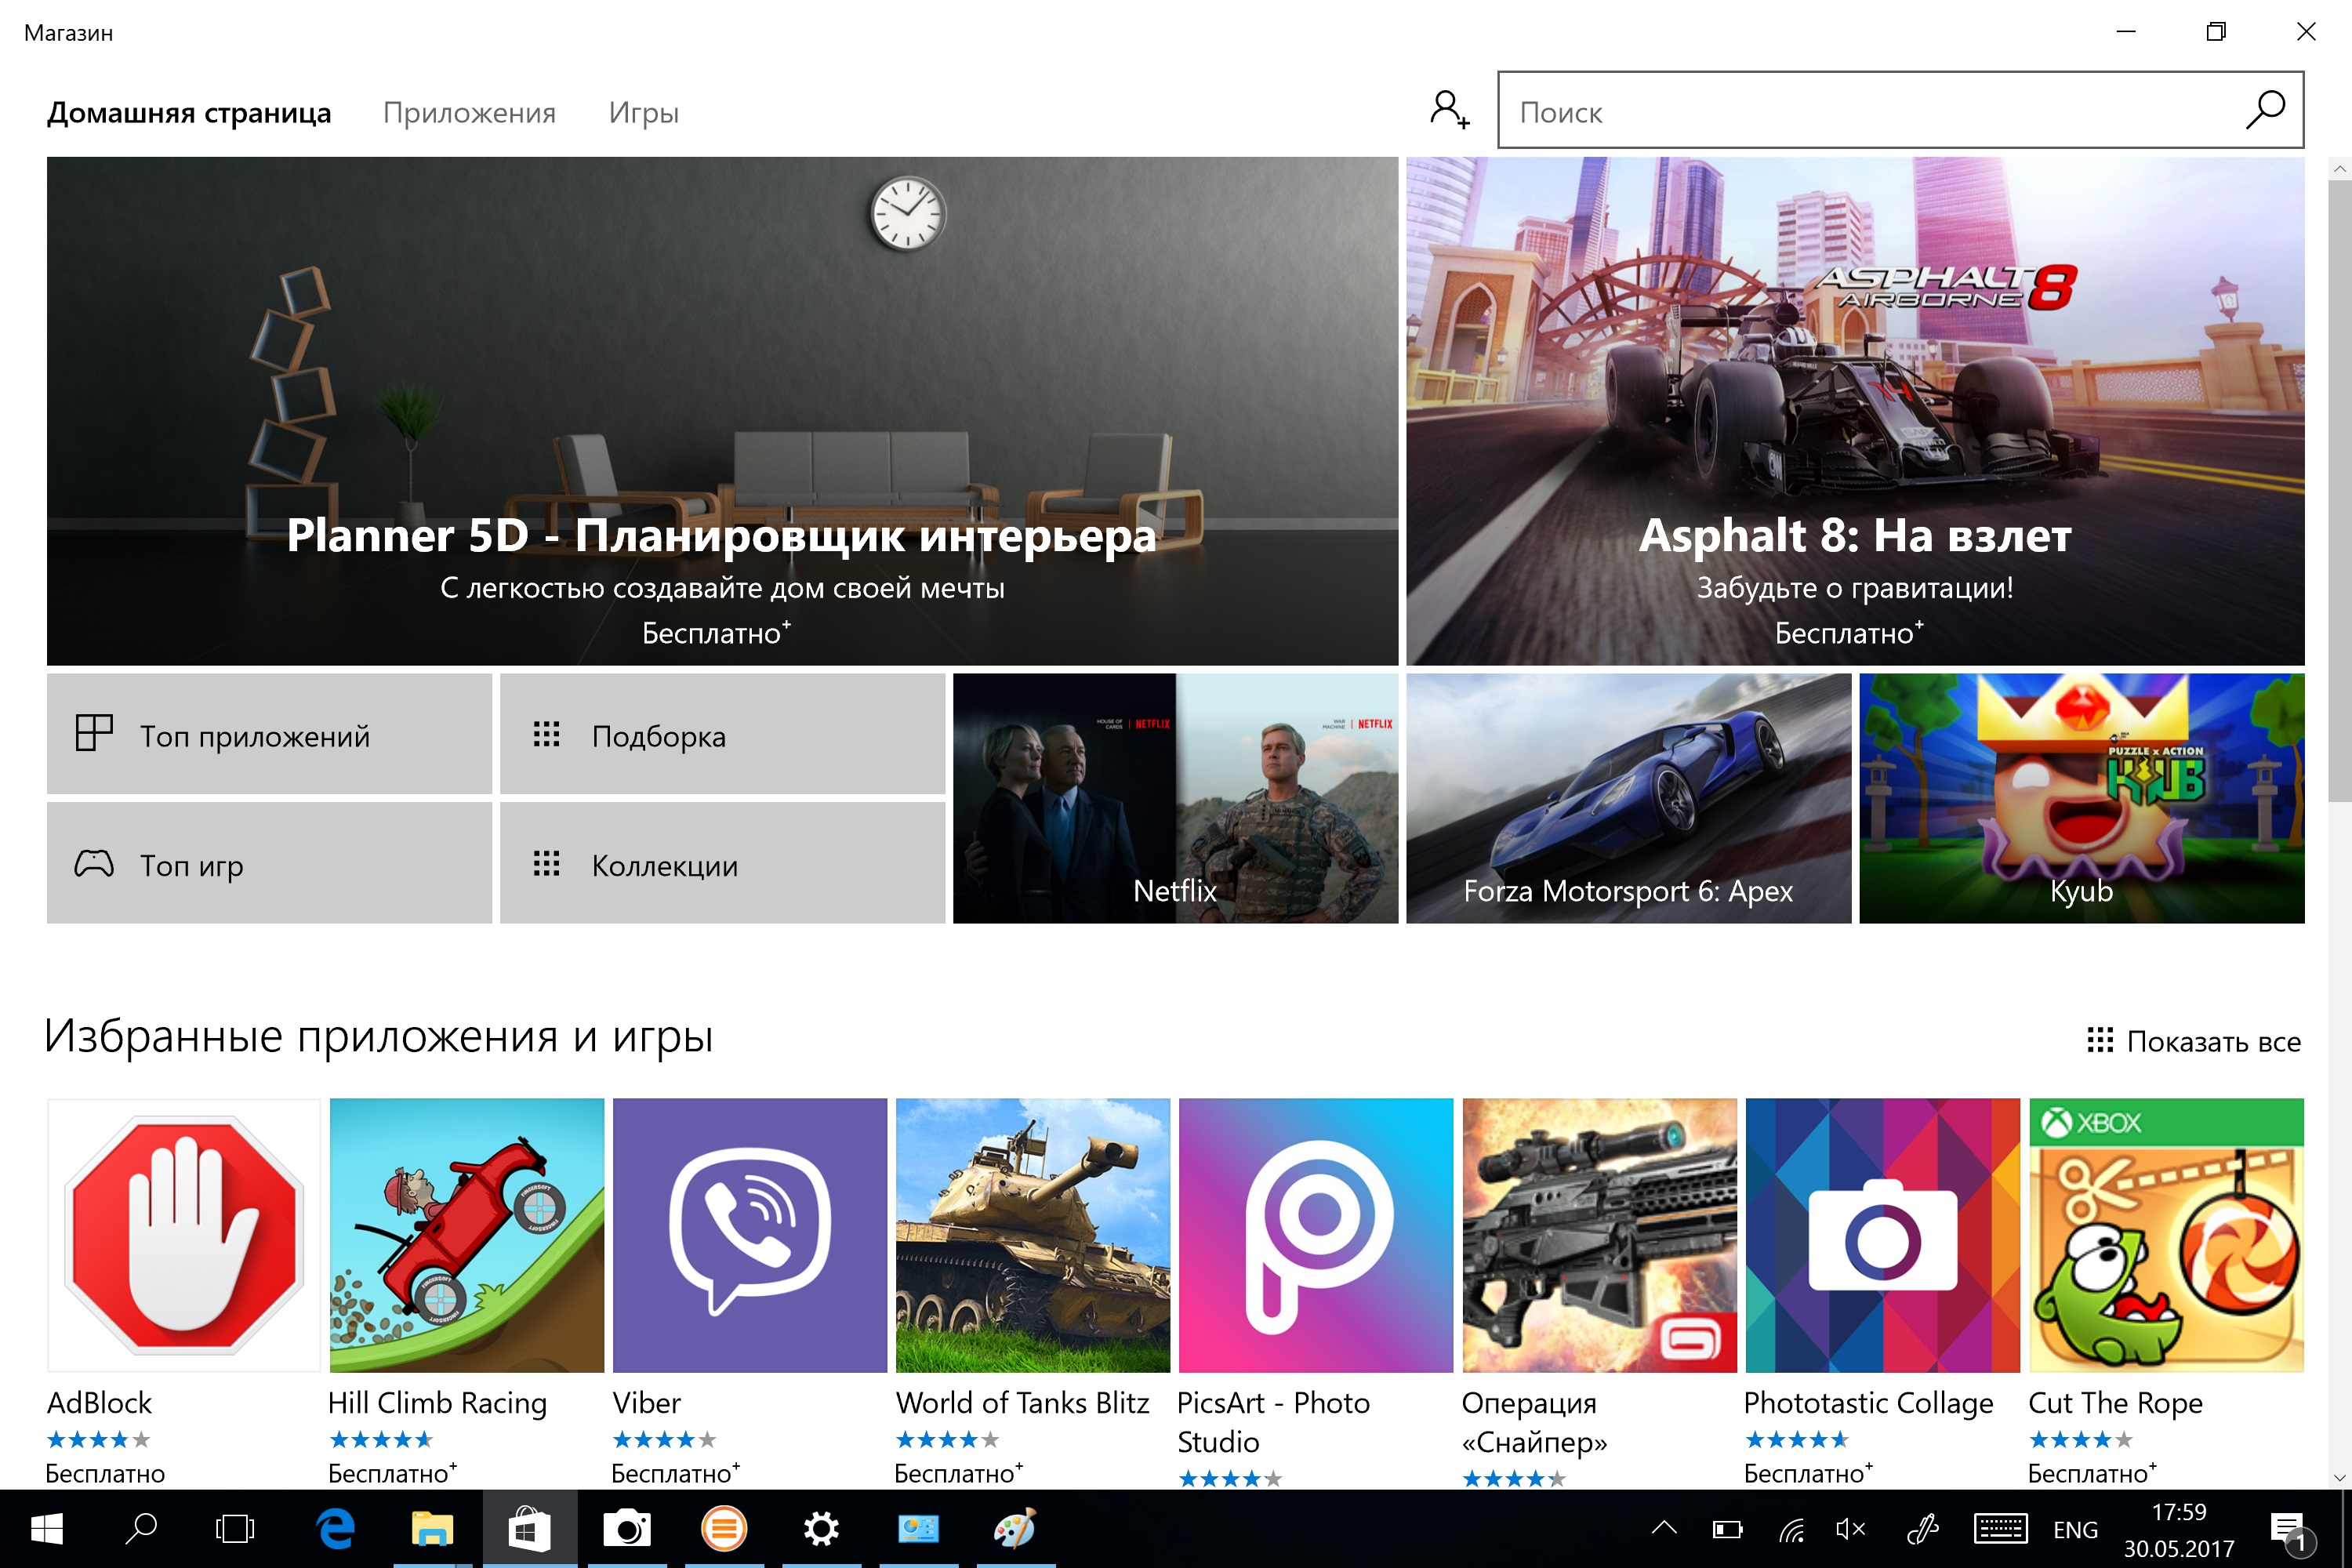This screenshot has width=2352, height=1568.
Task: Open the Топ приложений tile
Action: click(x=269, y=734)
